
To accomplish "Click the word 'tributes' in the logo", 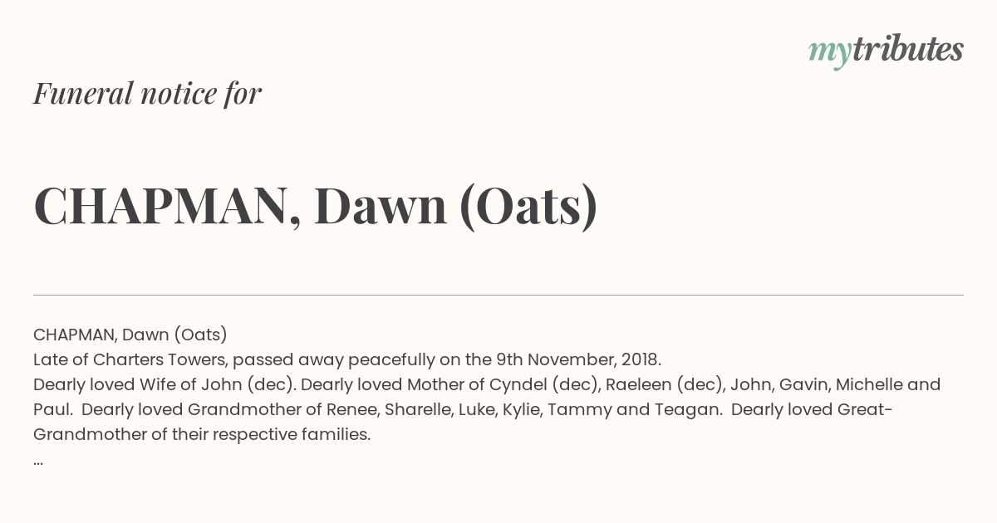I will coord(908,49).
